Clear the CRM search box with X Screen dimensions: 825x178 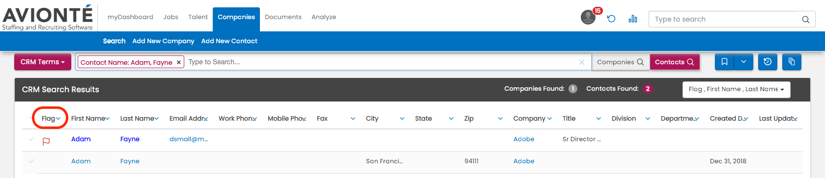[582, 62]
